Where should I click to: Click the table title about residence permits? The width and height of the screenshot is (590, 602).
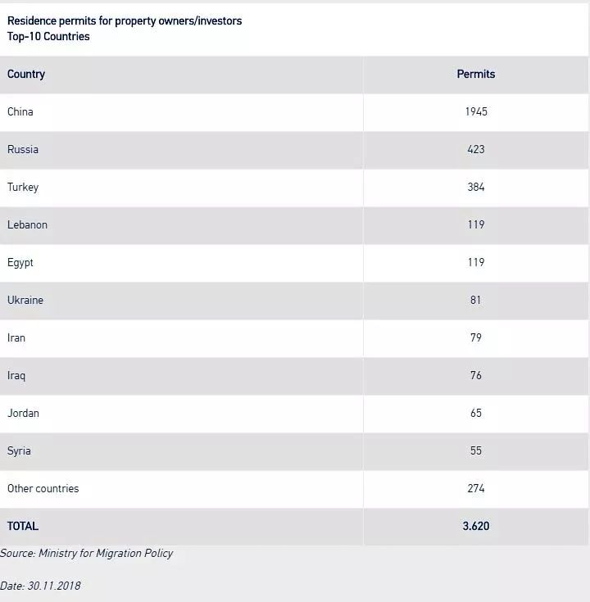125,21
